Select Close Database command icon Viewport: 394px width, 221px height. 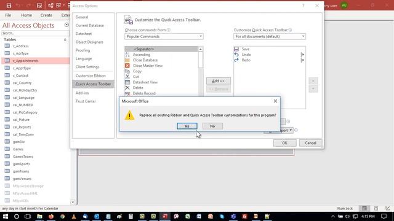(127, 60)
